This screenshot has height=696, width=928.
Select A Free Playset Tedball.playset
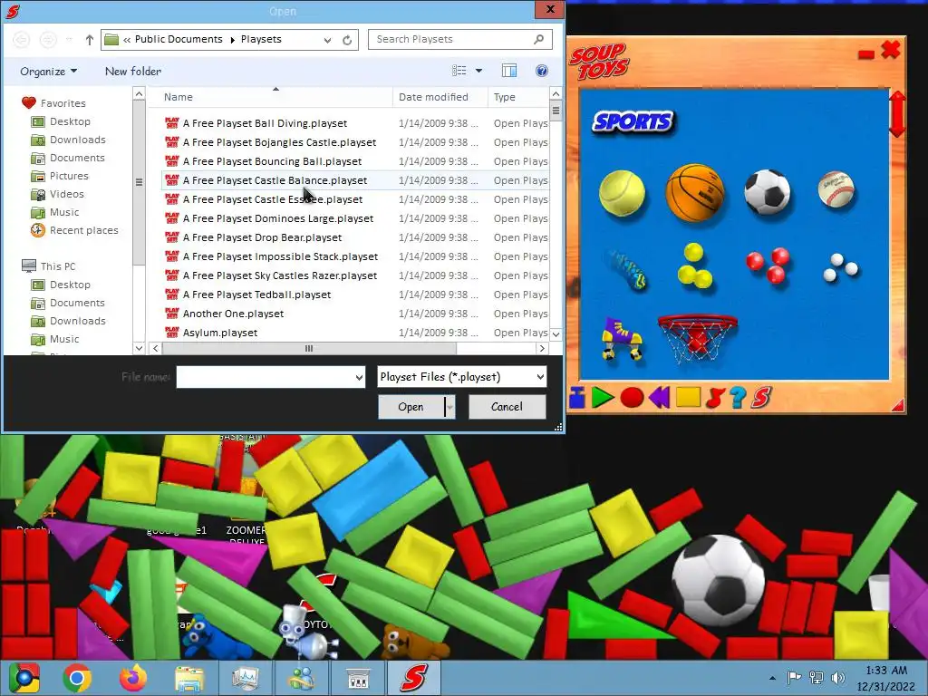256,295
